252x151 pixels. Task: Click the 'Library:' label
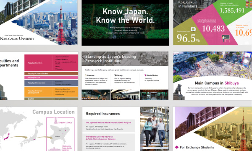119,75
